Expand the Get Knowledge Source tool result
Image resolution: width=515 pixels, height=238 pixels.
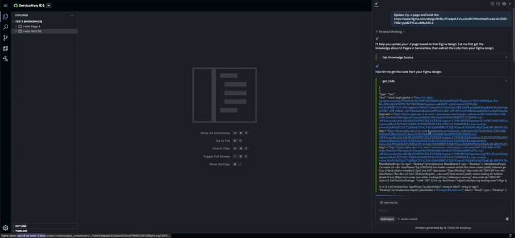(x=443, y=57)
